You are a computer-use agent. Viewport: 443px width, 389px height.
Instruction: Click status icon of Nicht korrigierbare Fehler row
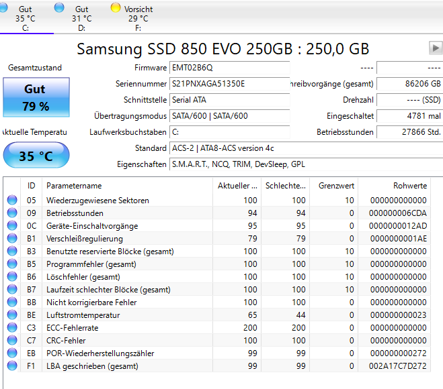(x=12, y=302)
